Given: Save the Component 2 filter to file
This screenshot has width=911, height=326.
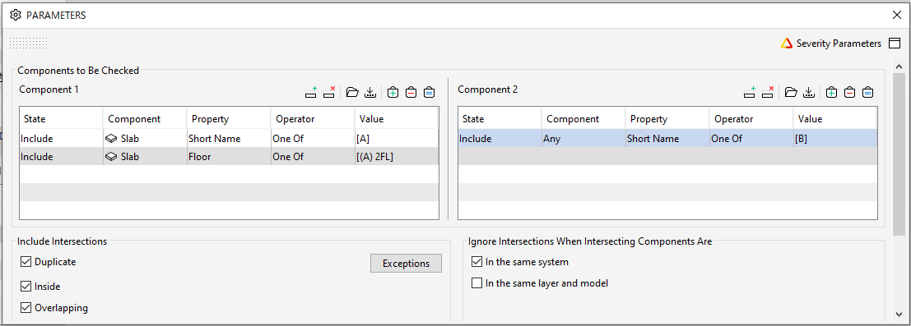Looking at the screenshot, I should [808, 92].
